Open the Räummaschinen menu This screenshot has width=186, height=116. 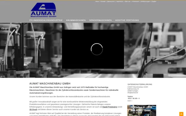76,20
